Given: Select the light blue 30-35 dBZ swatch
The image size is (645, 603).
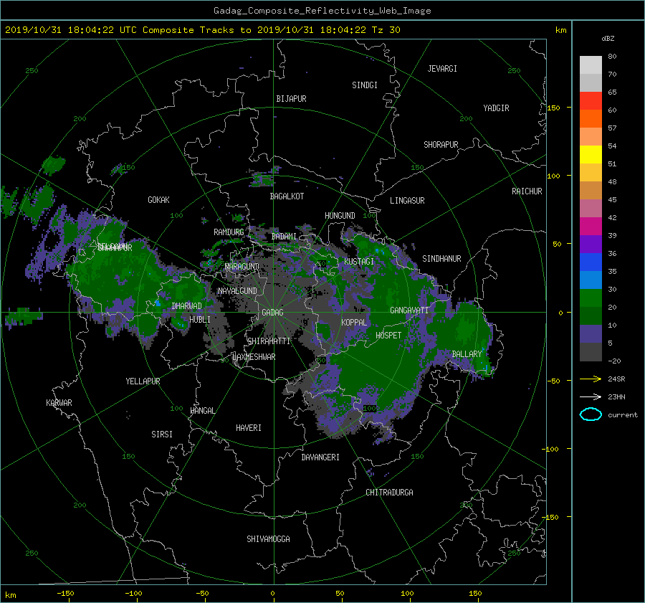Looking at the screenshot, I should coord(591,280).
